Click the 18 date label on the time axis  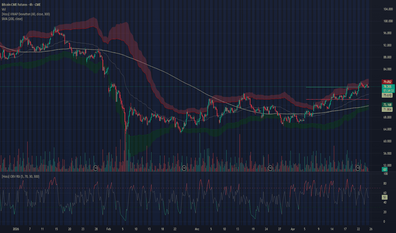162,229
